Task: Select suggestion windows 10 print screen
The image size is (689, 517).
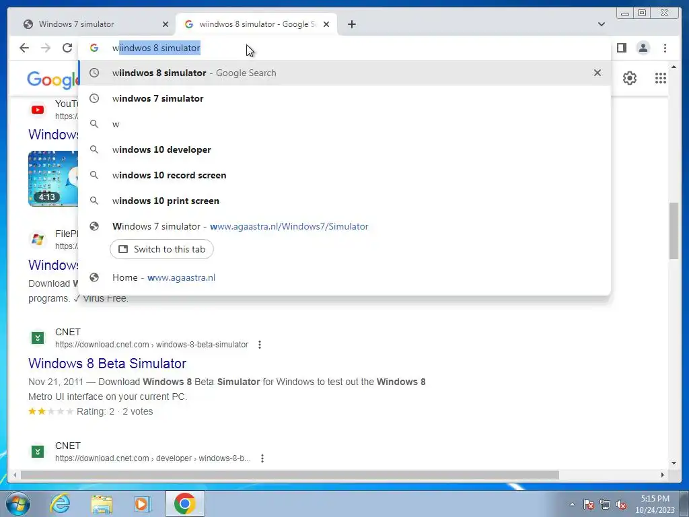Action: (x=344, y=201)
